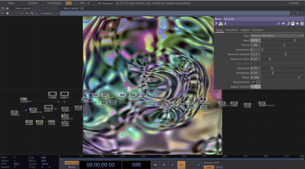Image resolution: width=305 pixels, height=169 pixels.
Task: Click the pencil edit icon in parameter panel
Action: [279, 23]
